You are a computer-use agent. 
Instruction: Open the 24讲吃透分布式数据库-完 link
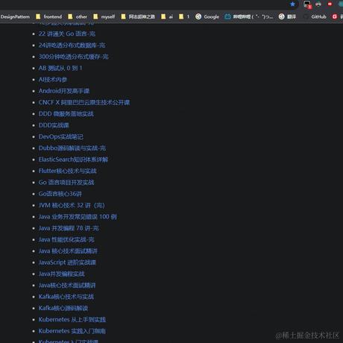(x=72, y=45)
